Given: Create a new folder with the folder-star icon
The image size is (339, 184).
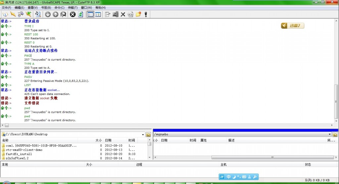Looking at the screenshot, I should tap(138, 15).
